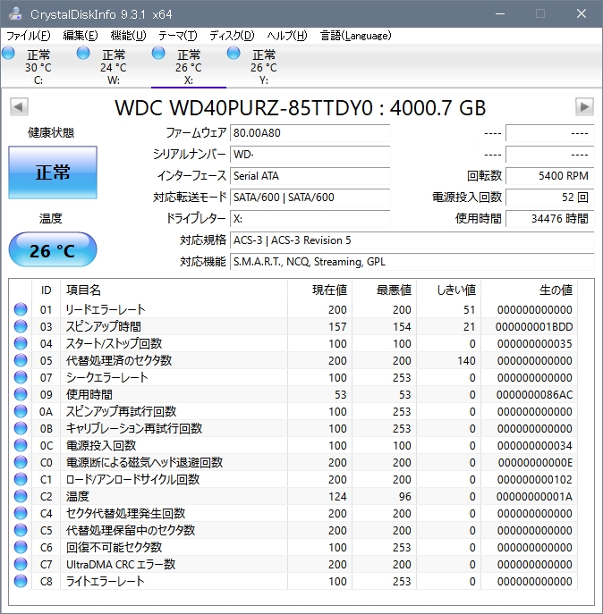Click status icon for ID 0C 電源投入回数 row
This screenshot has height=614, width=603.
click(21, 445)
